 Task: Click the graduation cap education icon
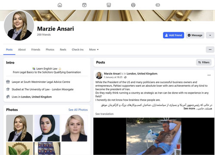[8, 89]
